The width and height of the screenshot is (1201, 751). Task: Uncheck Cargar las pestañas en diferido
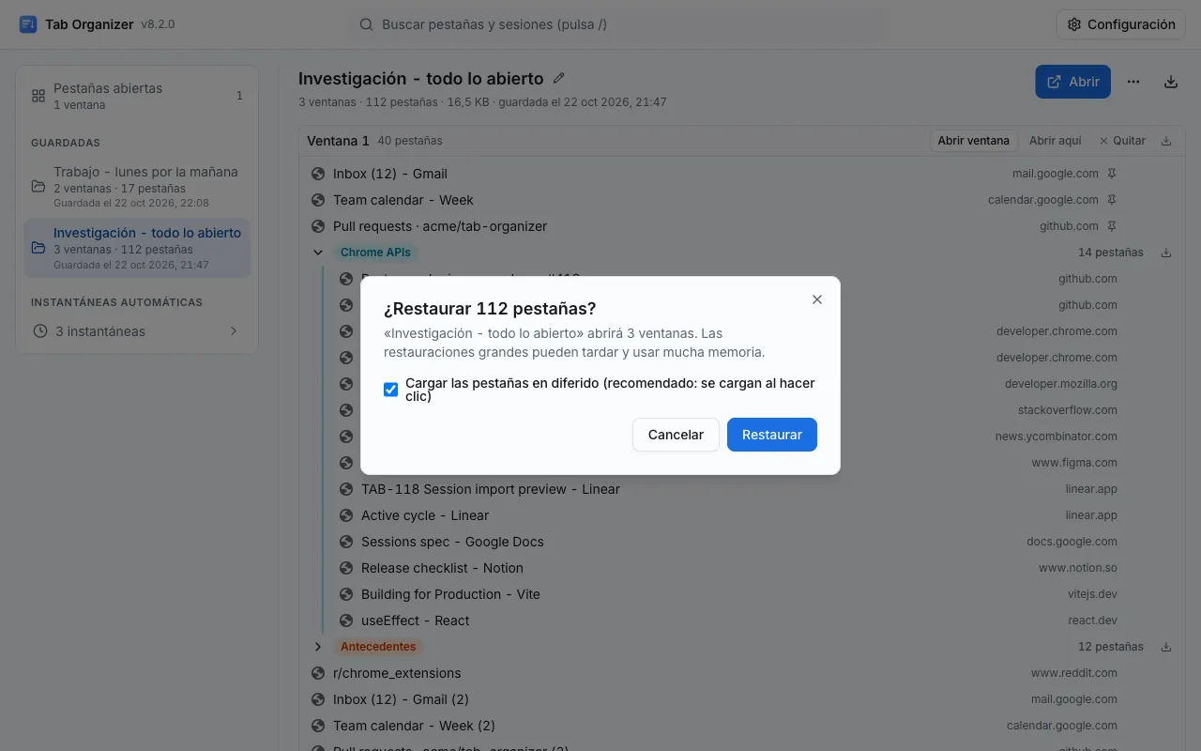(x=391, y=390)
